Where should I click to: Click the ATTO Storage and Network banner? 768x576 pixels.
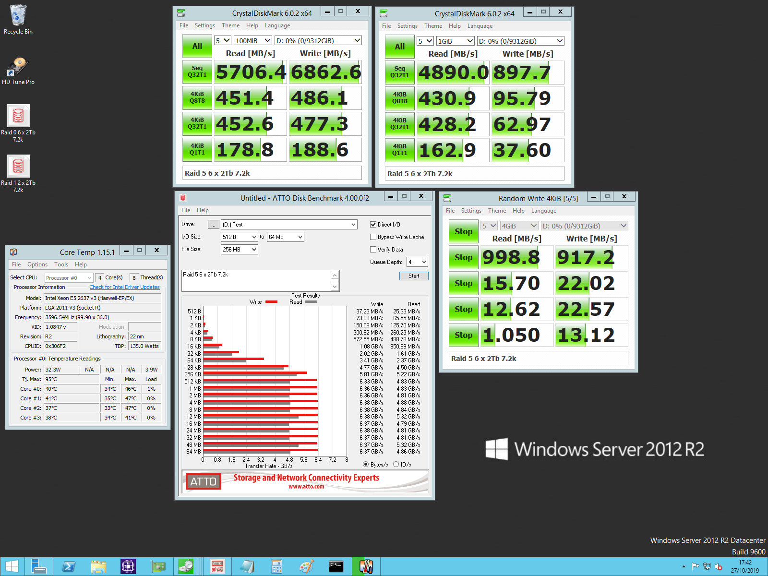pyautogui.click(x=305, y=481)
